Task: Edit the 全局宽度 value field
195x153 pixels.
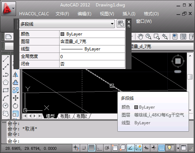Action: tap(92, 56)
